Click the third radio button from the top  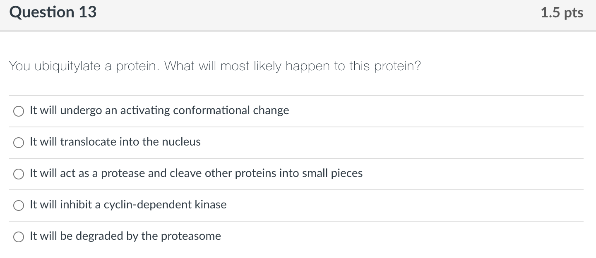[x=18, y=174]
